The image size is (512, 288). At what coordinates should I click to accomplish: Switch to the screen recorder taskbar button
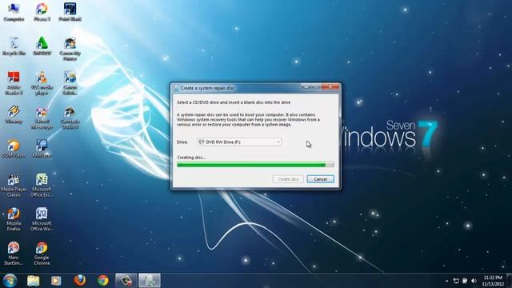point(126,281)
